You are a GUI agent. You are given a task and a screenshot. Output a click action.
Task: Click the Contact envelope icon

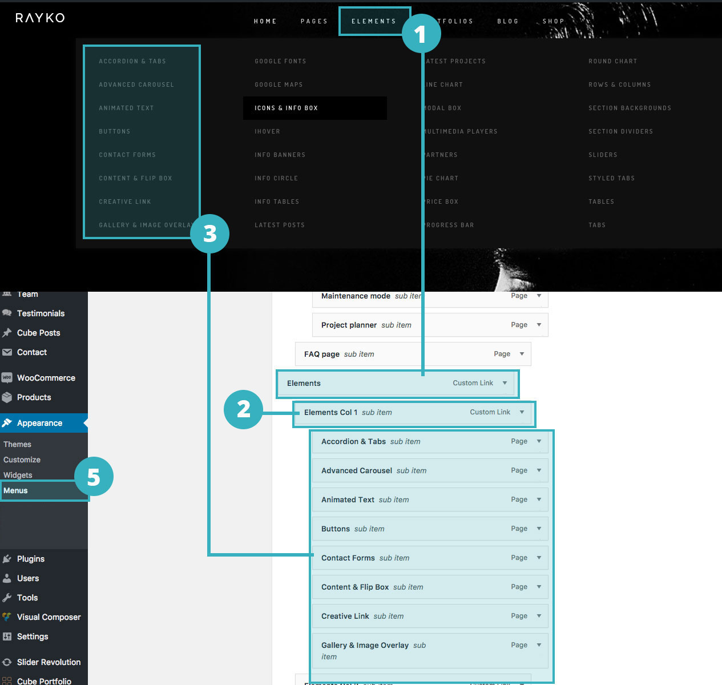pyautogui.click(x=7, y=352)
